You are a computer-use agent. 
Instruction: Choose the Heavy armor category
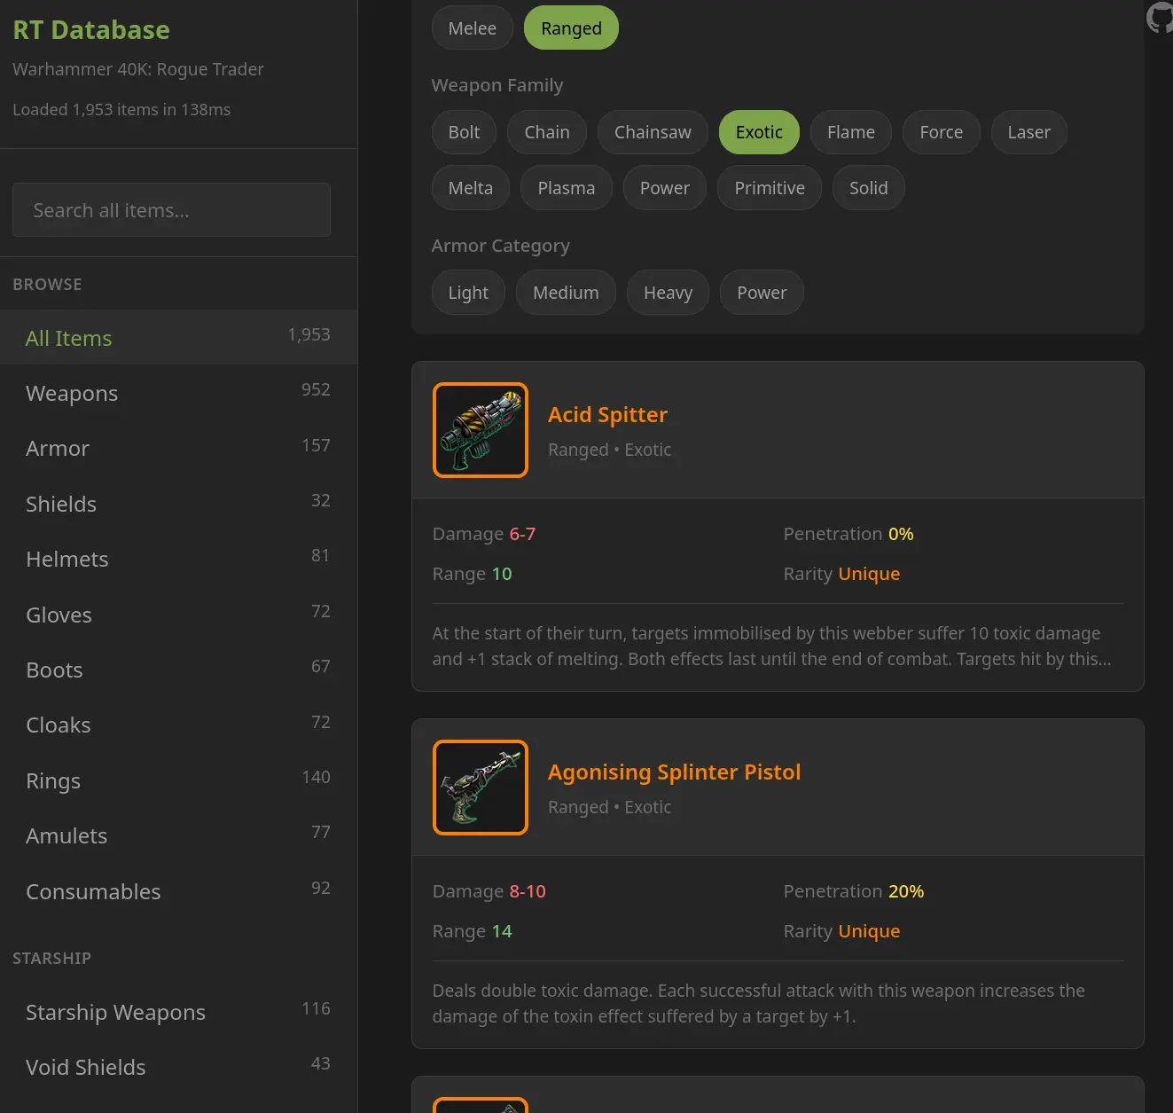pos(667,293)
